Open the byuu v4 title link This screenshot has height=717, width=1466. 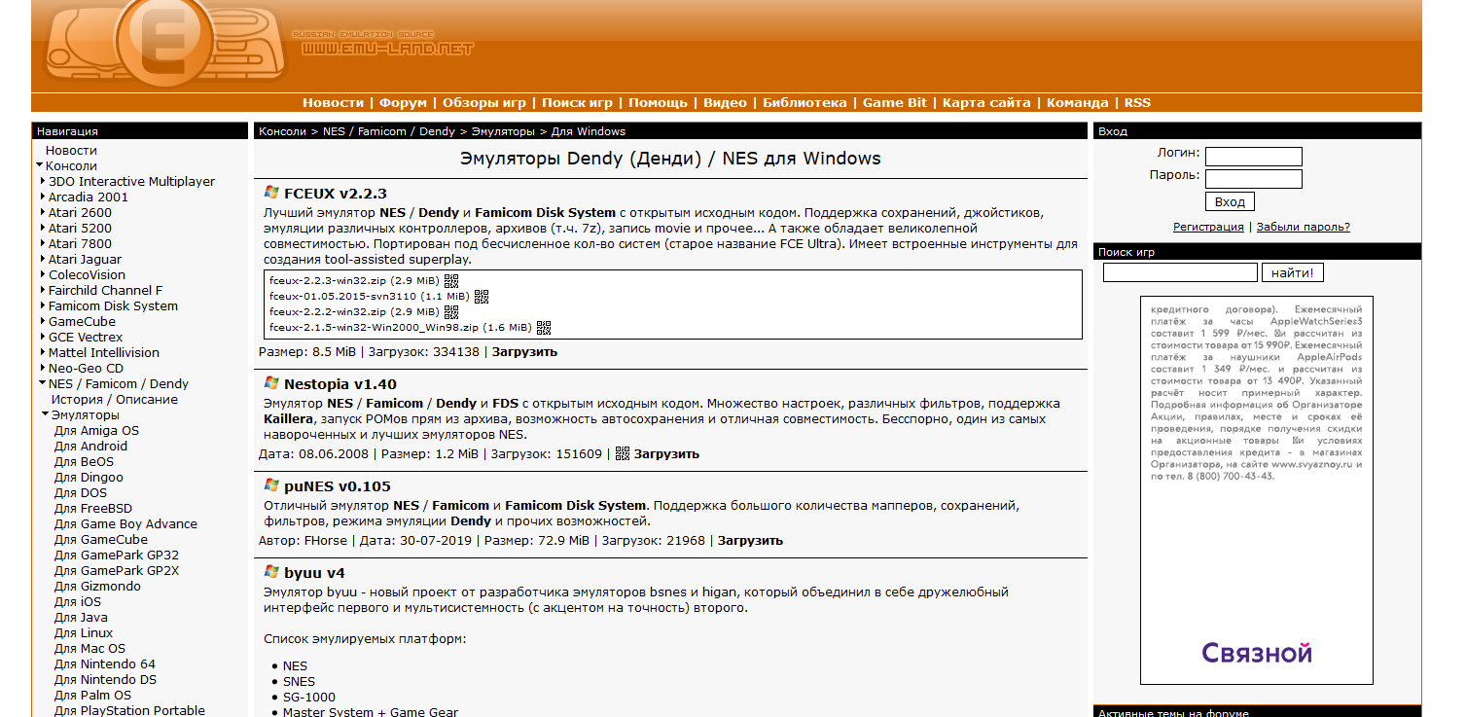(314, 573)
